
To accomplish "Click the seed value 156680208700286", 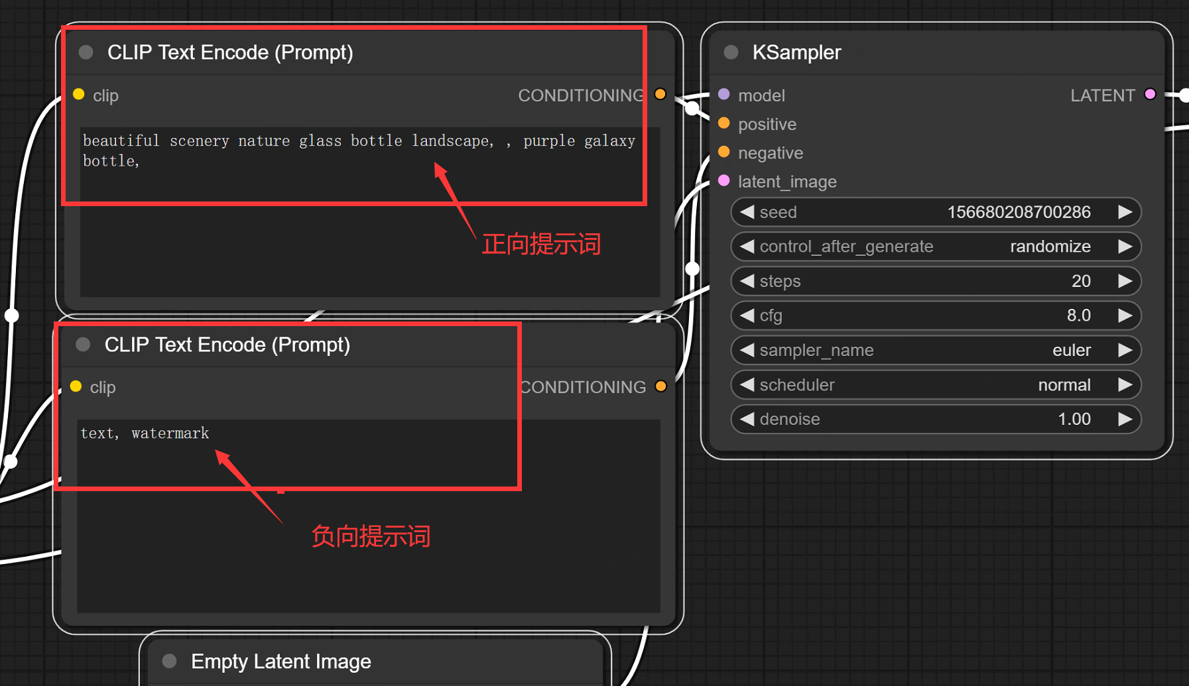I will (1019, 212).
